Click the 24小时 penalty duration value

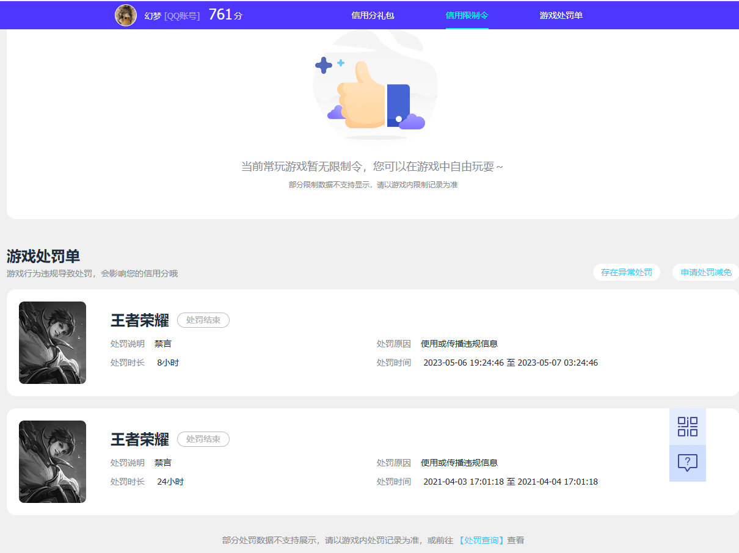[x=170, y=482]
